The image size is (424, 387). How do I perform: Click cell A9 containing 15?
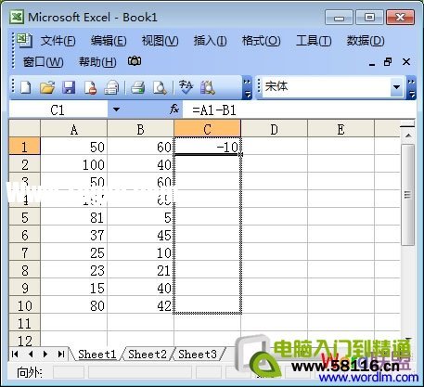(74, 288)
